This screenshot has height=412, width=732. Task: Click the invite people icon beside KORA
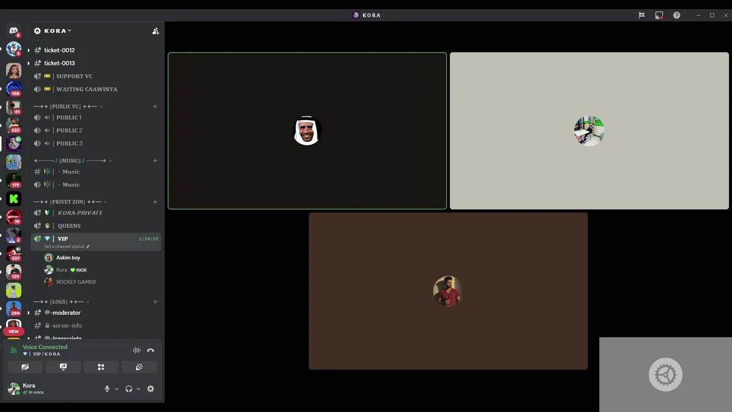156,31
